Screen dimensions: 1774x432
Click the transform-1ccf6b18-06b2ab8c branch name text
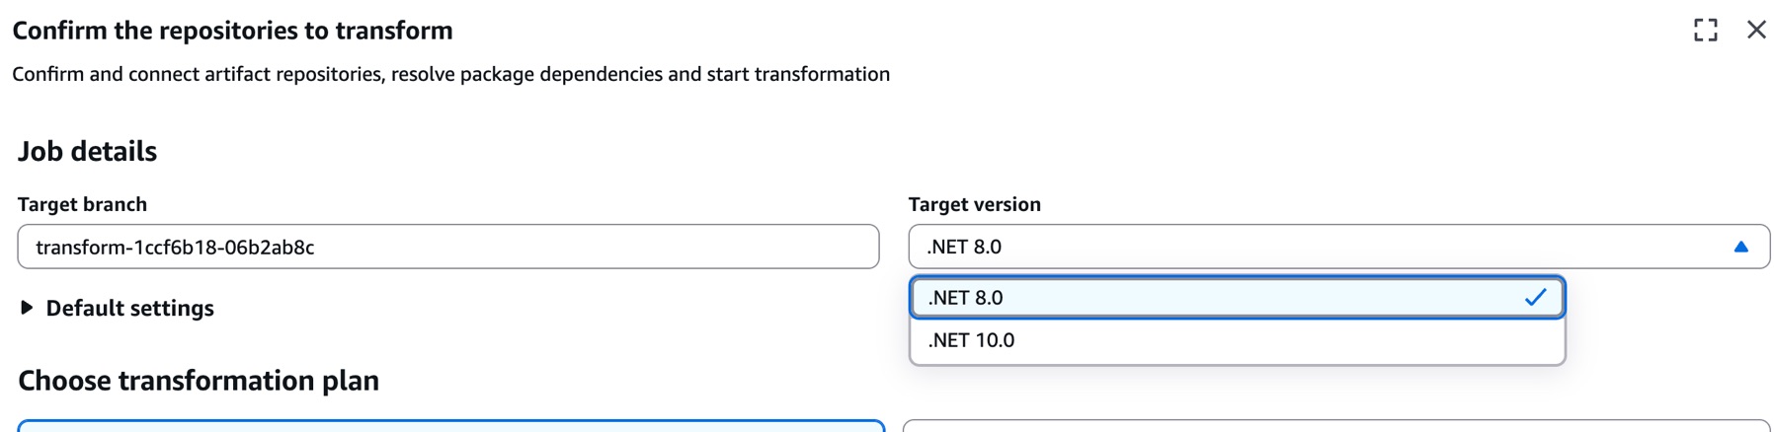point(175,247)
